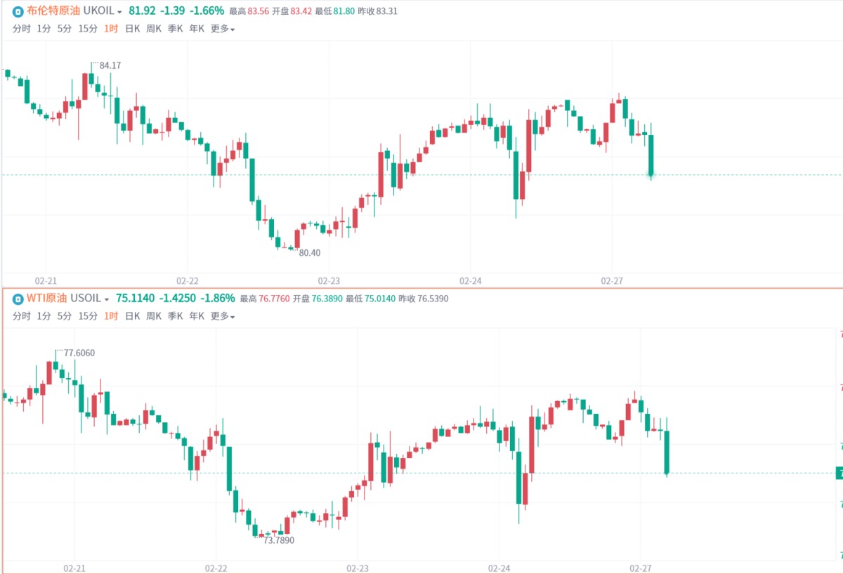The width and height of the screenshot is (843, 574).
Task: Select 15分 interval on Brent chart
Action: (x=88, y=29)
